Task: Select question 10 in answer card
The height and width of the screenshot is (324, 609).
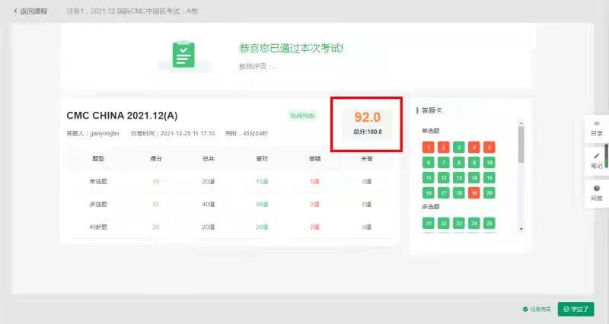Action: click(x=489, y=163)
